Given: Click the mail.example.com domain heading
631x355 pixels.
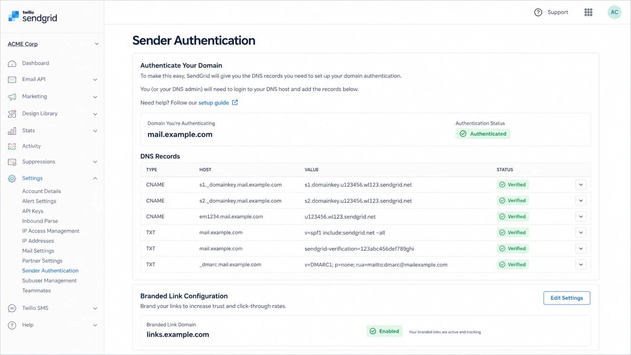Looking at the screenshot, I should pos(180,134).
